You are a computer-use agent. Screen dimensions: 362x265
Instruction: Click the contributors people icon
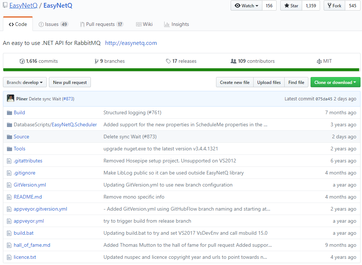(234, 61)
